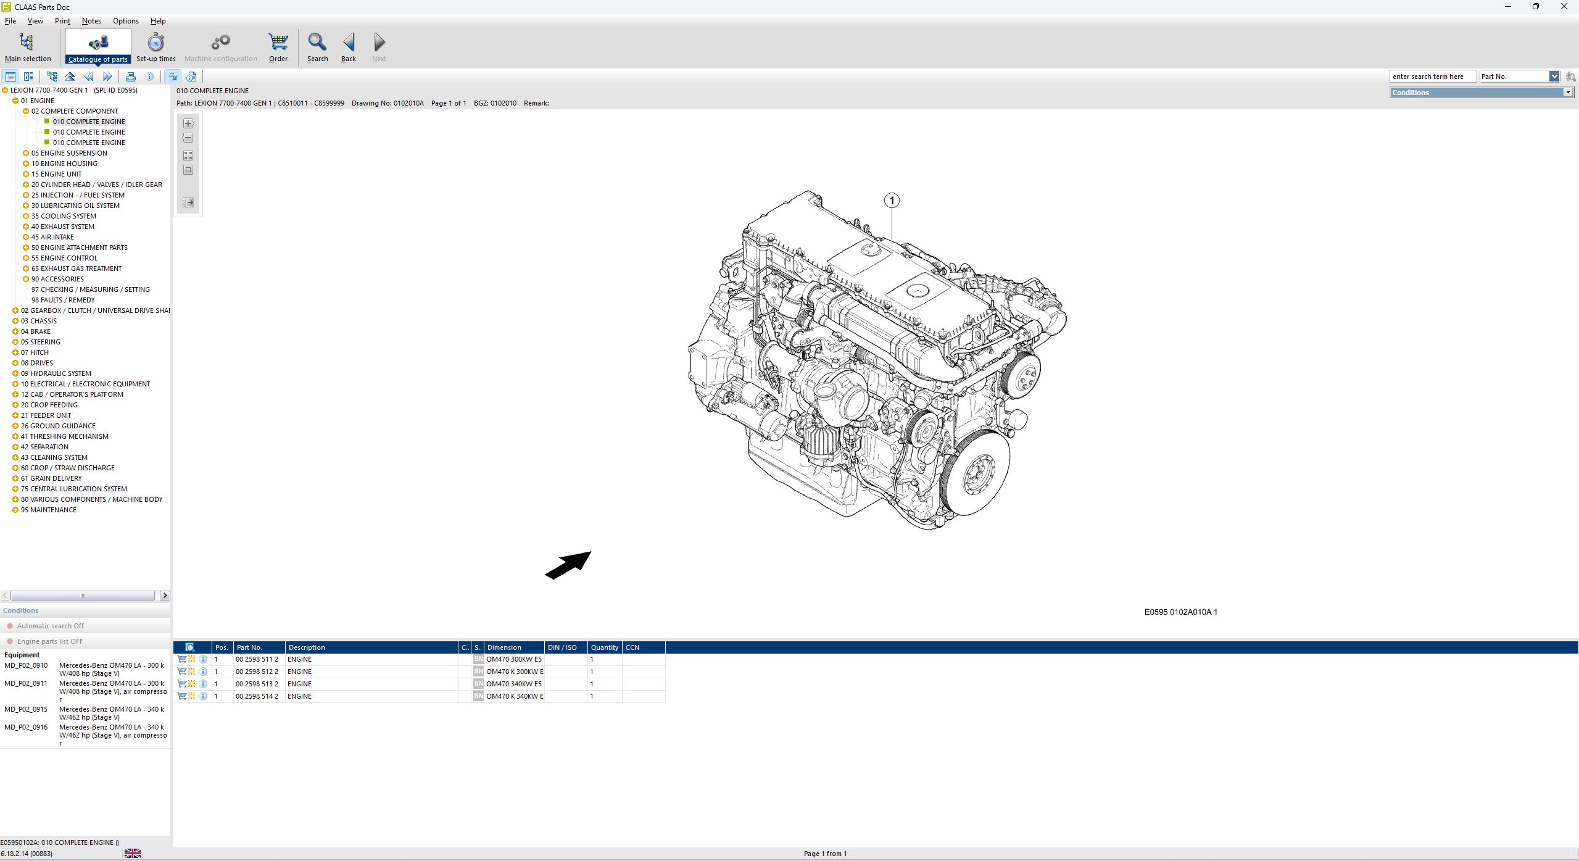Click the magnifier icon in parts table header
The image size is (1579, 861).
coord(190,647)
